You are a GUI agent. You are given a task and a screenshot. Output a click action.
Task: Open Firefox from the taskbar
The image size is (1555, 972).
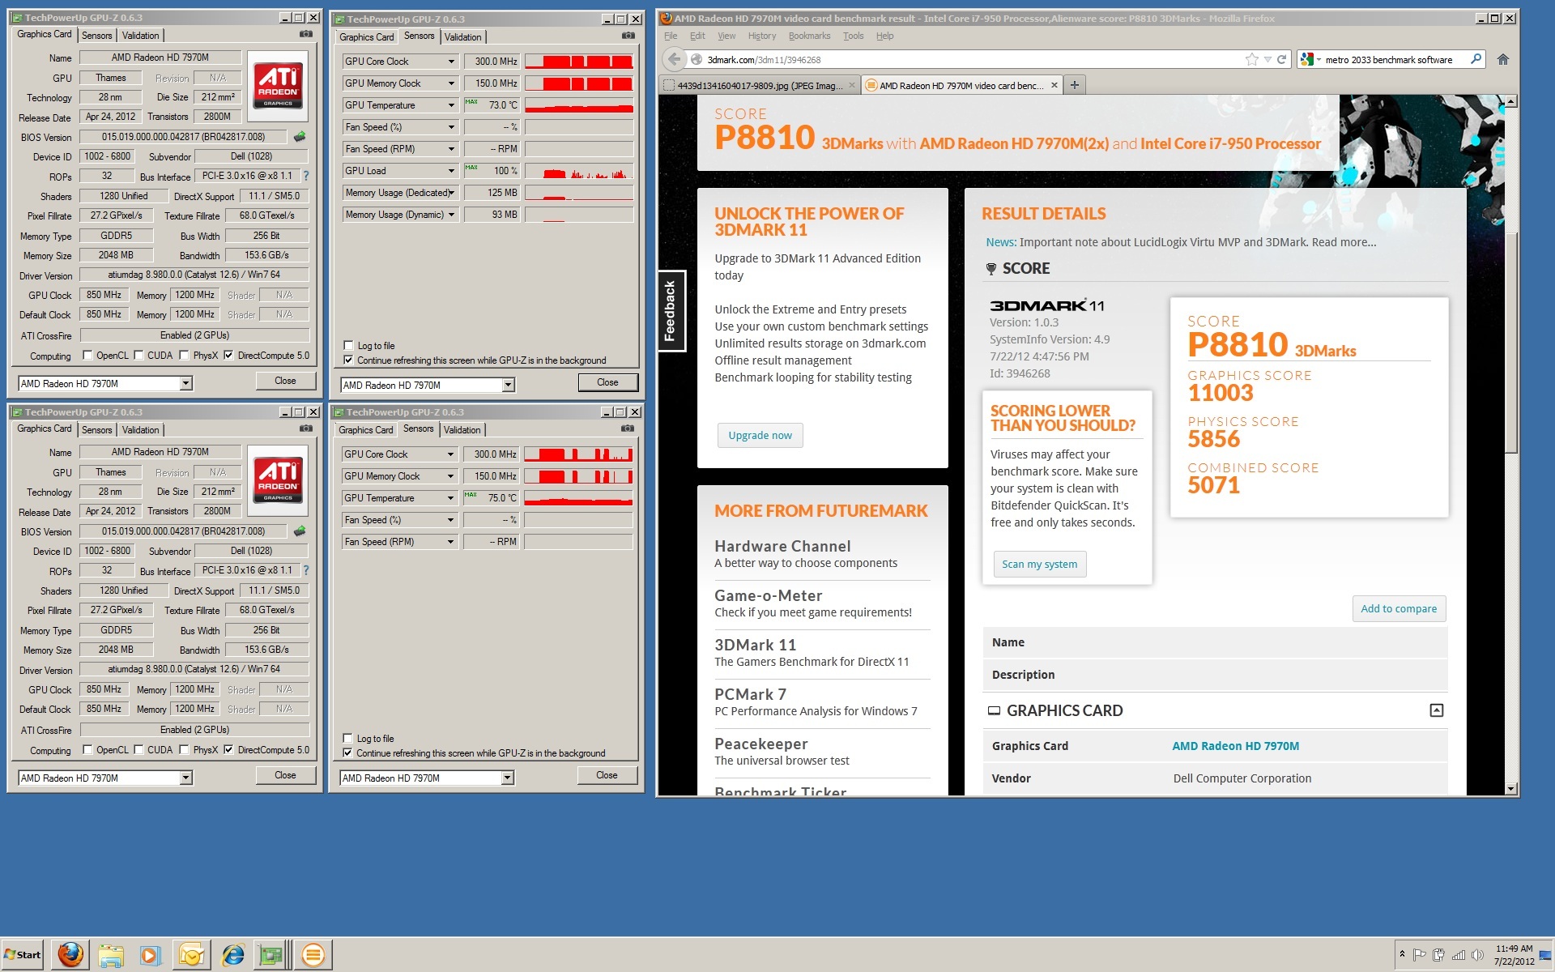click(70, 955)
